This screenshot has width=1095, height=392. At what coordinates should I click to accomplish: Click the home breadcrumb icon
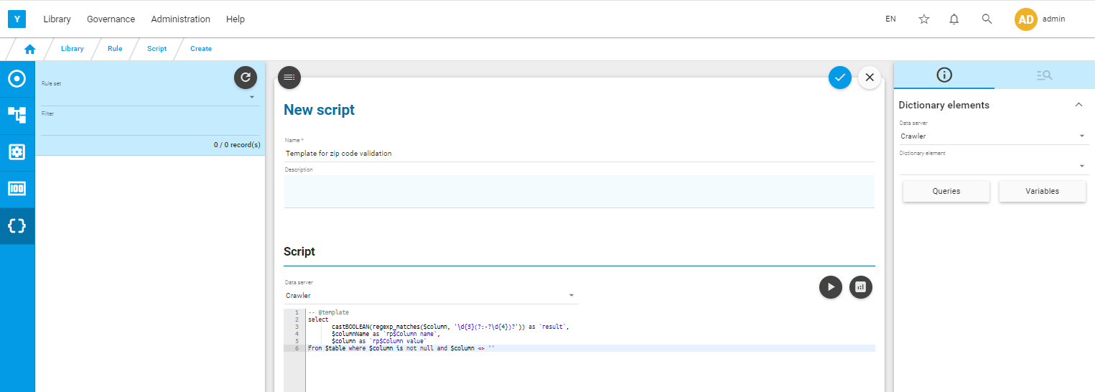click(29, 49)
